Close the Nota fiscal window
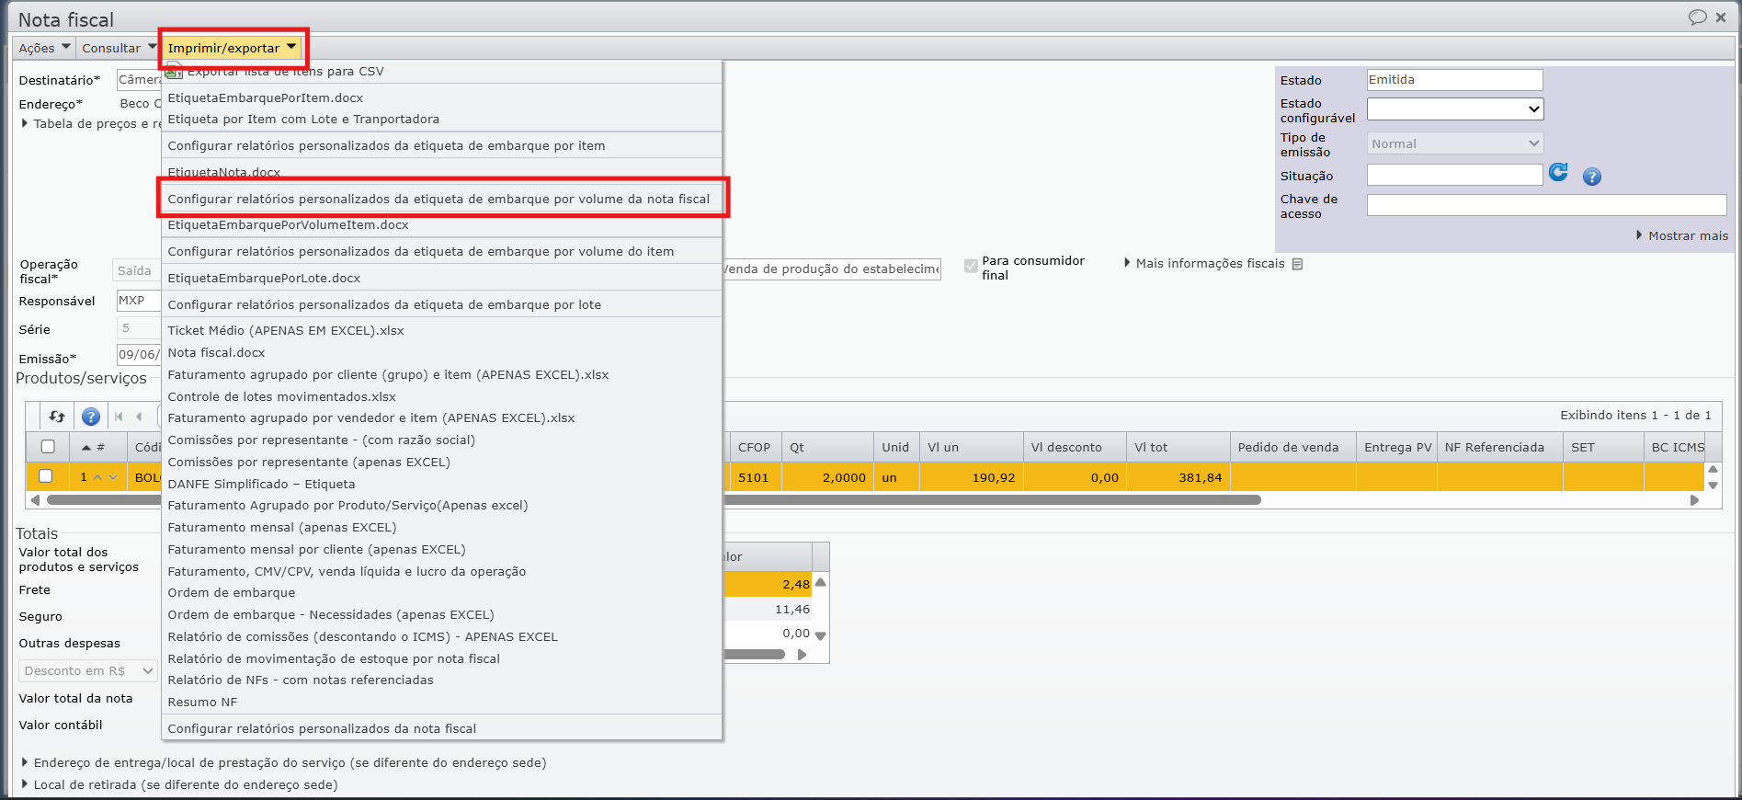 point(1721,17)
